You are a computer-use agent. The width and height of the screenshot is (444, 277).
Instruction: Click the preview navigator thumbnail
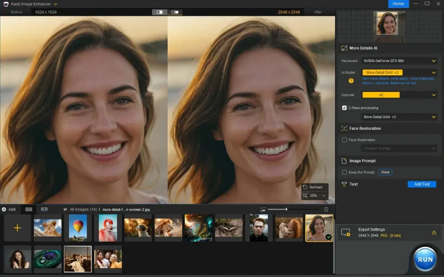click(x=387, y=23)
